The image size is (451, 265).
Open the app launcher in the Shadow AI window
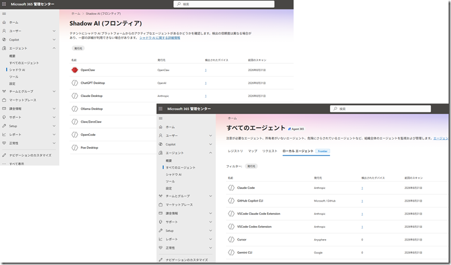tap(4, 4)
